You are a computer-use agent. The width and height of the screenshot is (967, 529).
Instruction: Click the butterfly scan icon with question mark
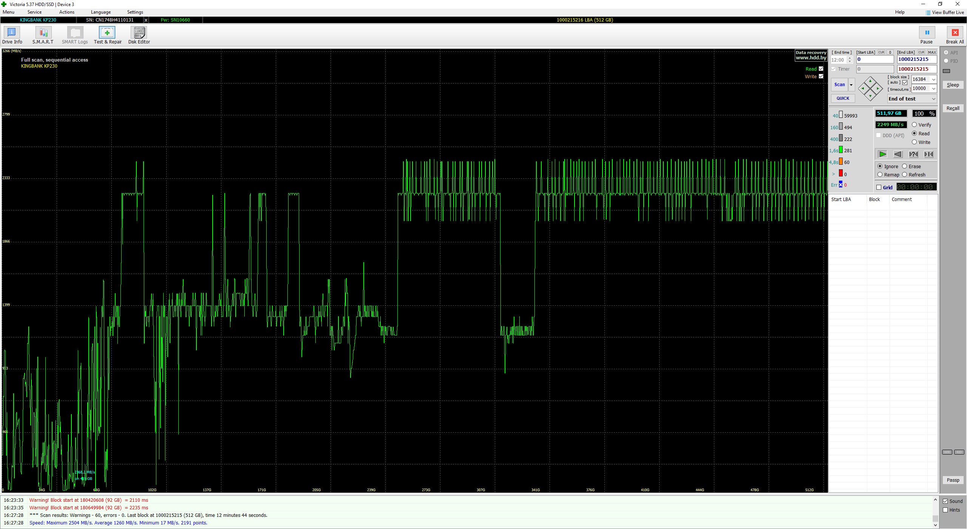tap(913, 154)
